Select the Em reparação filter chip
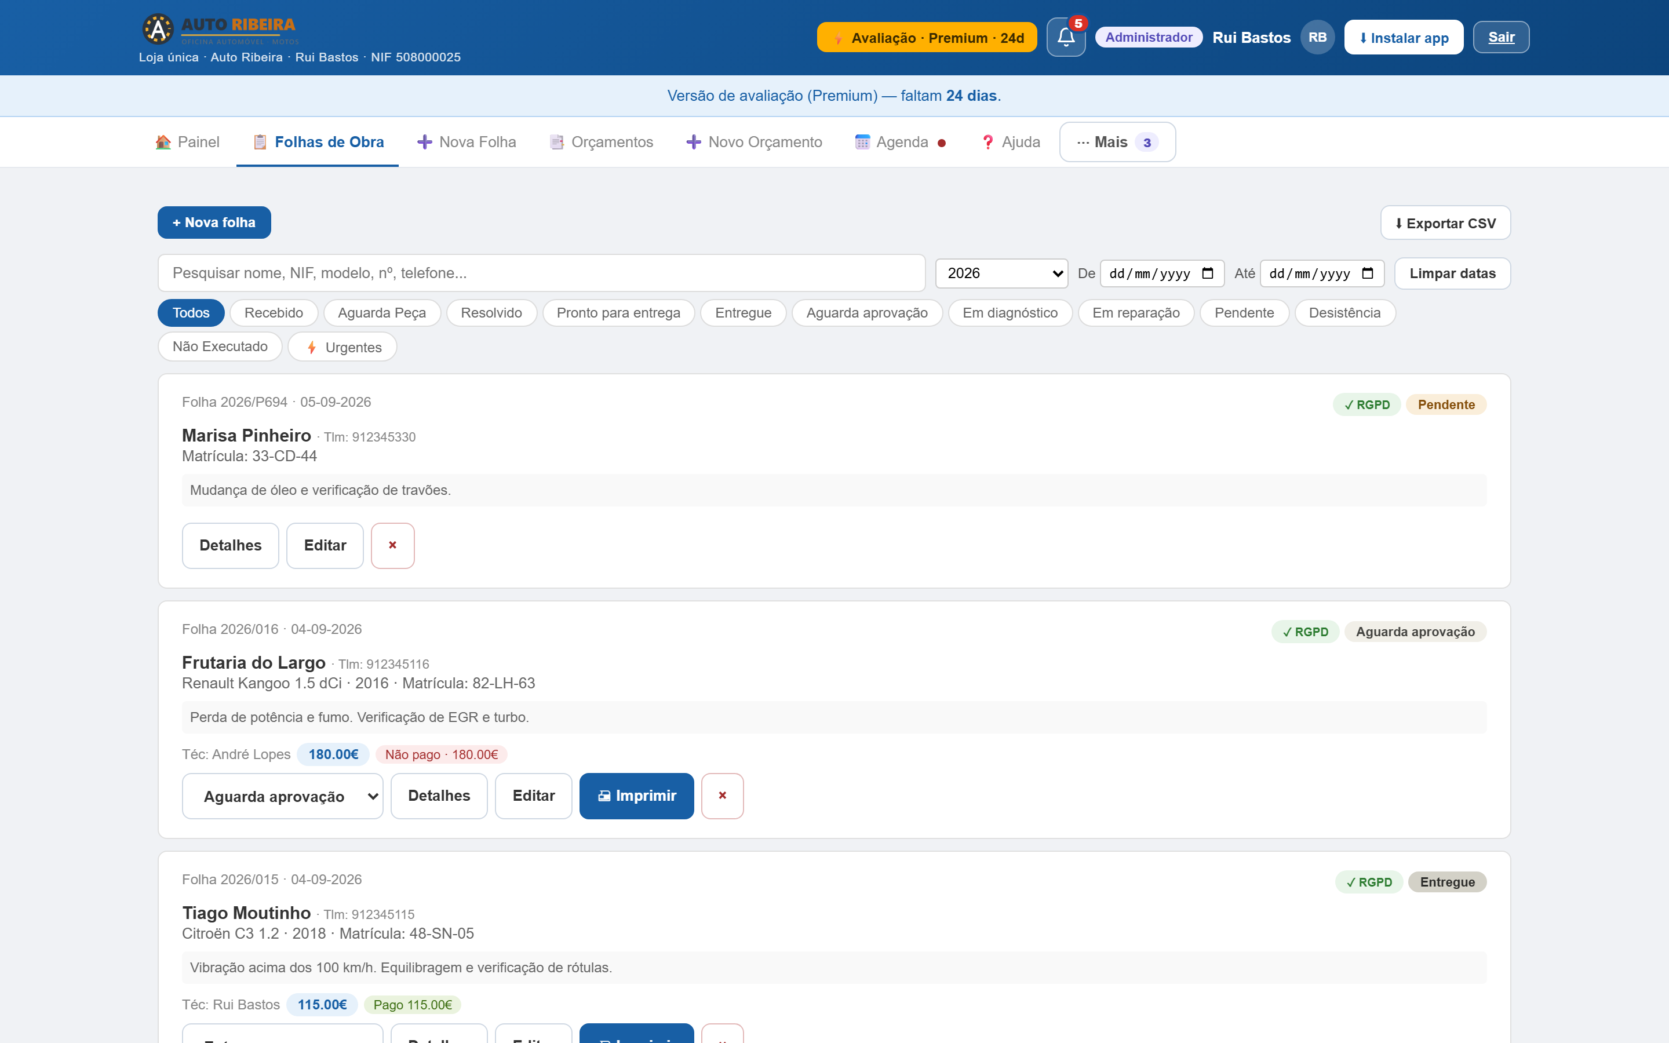Image resolution: width=1669 pixels, height=1043 pixels. [1136, 312]
